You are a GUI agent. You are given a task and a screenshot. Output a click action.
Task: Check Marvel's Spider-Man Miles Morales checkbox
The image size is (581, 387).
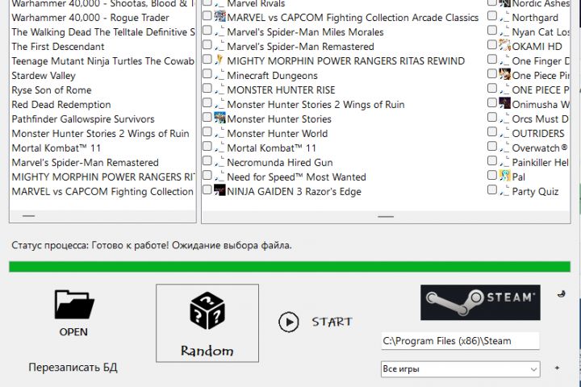pyautogui.click(x=207, y=31)
